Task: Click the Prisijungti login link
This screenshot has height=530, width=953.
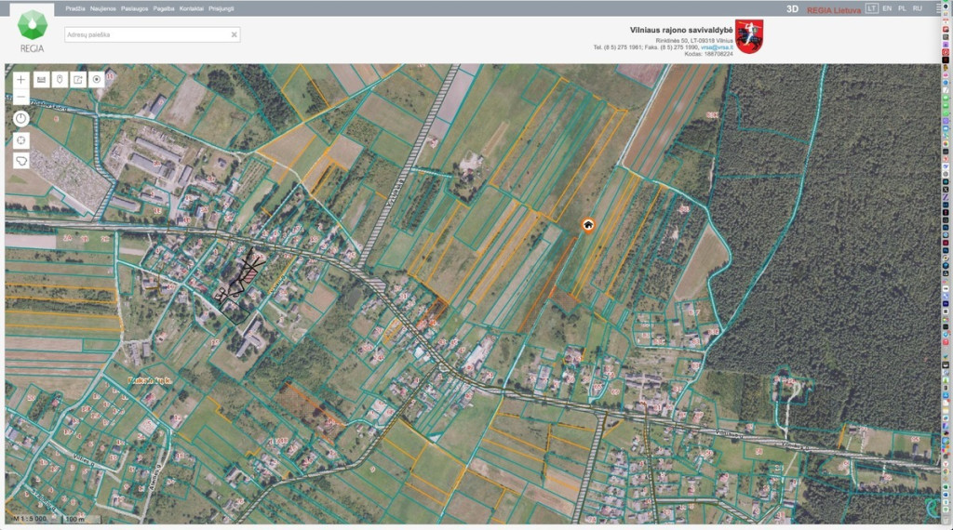Action: point(221,8)
